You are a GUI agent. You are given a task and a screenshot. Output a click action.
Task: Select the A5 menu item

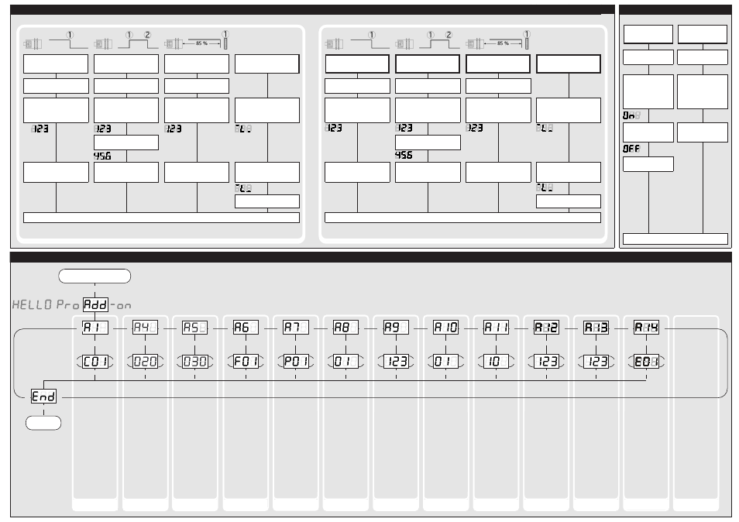pyautogui.click(x=195, y=328)
